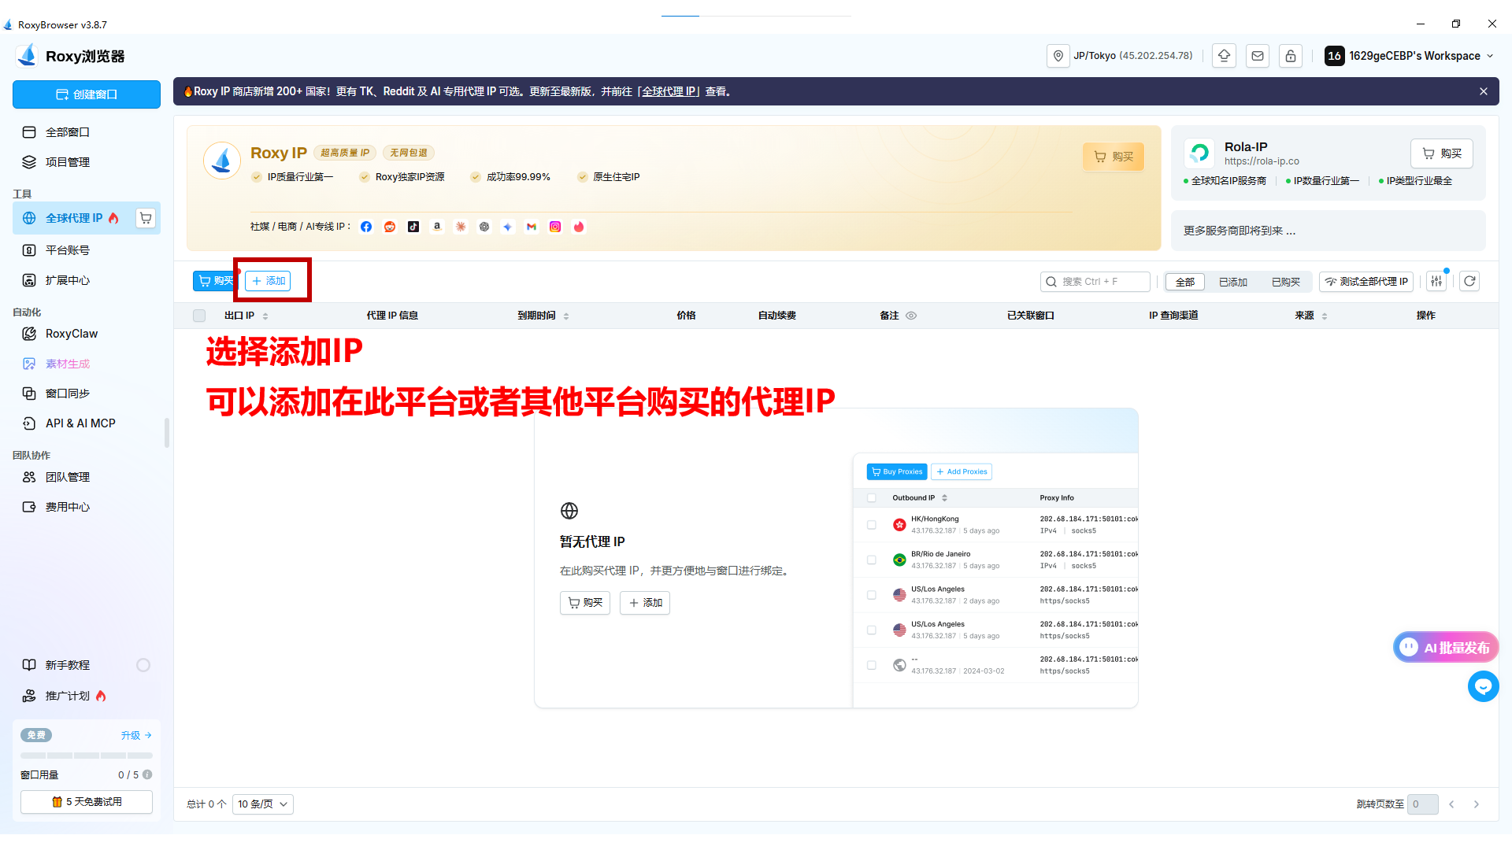This screenshot has height=850, width=1512.
Task: Click the Gemini sparkle IP icon
Action: 508,227
